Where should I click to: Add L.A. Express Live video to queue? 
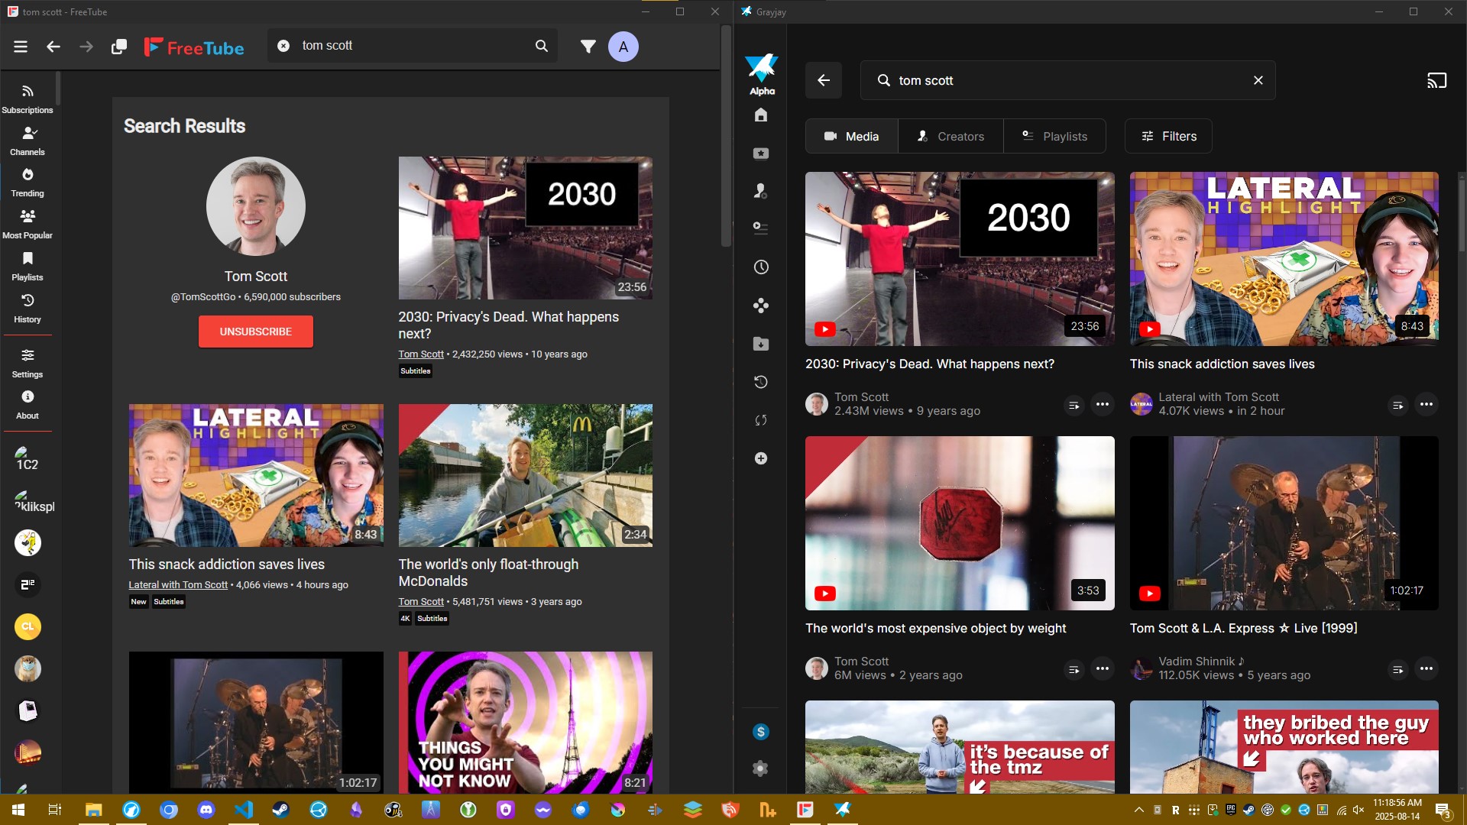click(1397, 669)
